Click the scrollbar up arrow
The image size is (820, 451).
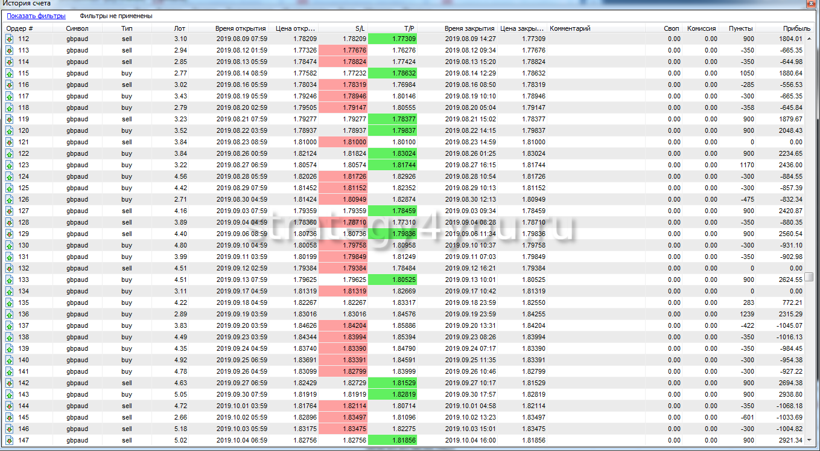tap(810, 39)
